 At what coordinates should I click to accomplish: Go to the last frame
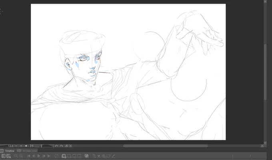coord(49,156)
